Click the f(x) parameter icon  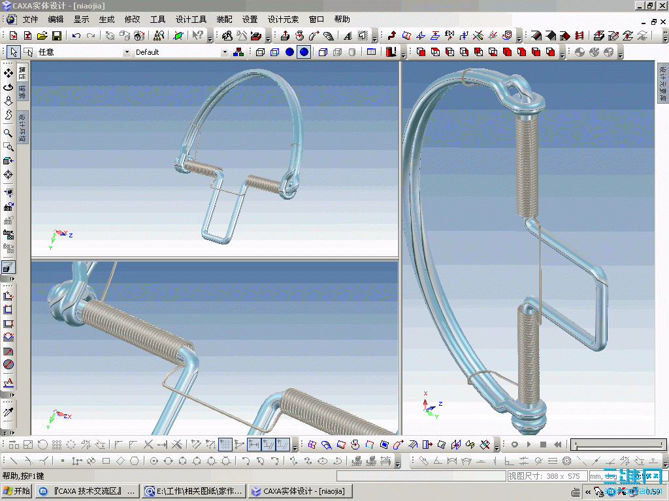pyautogui.click(x=449, y=36)
